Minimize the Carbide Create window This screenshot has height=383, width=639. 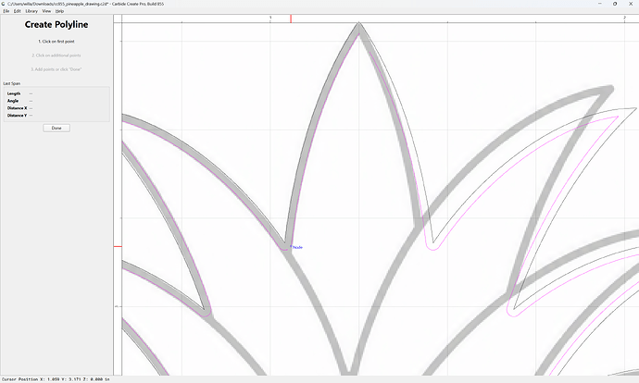tap(599, 4)
